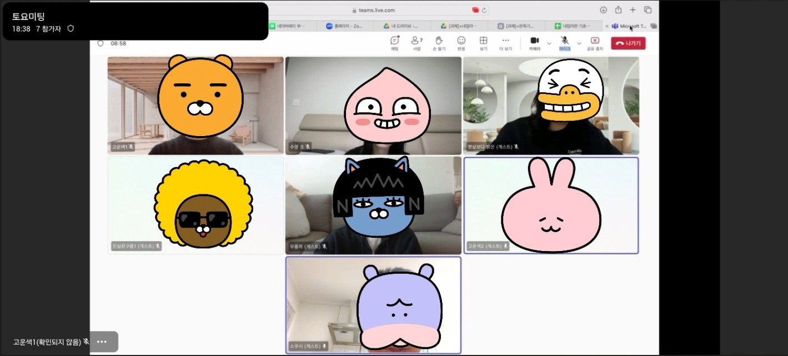The width and height of the screenshot is (788, 356).
Task: Stop screen sharing (공유 중지)
Action: pyautogui.click(x=595, y=43)
